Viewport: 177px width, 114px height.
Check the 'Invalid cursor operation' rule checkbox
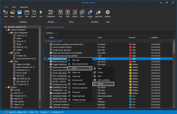coord(47,50)
